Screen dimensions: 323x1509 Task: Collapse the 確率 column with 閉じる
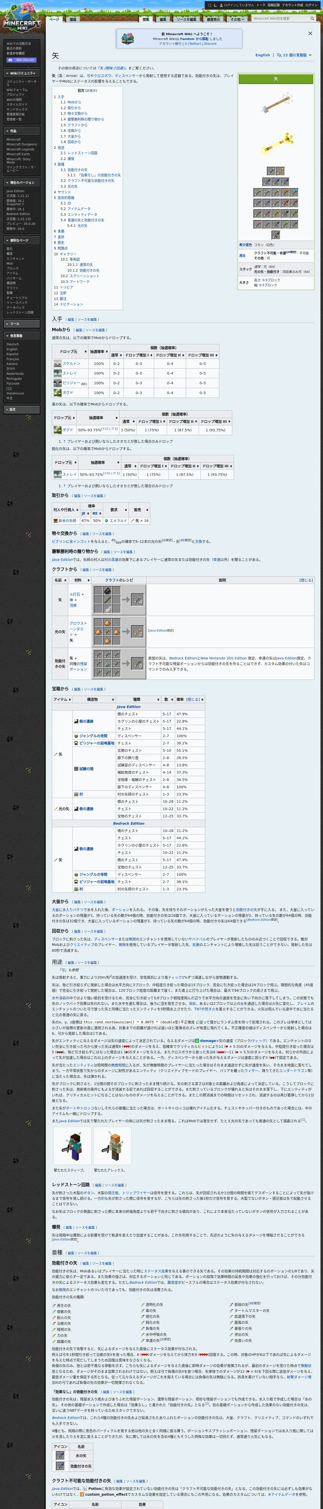pos(193,699)
